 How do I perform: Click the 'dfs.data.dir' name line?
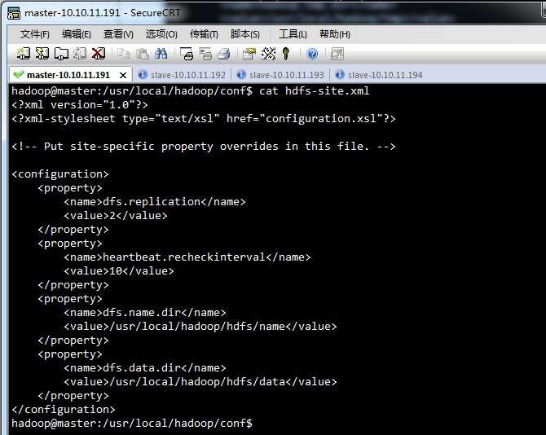[x=145, y=368]
